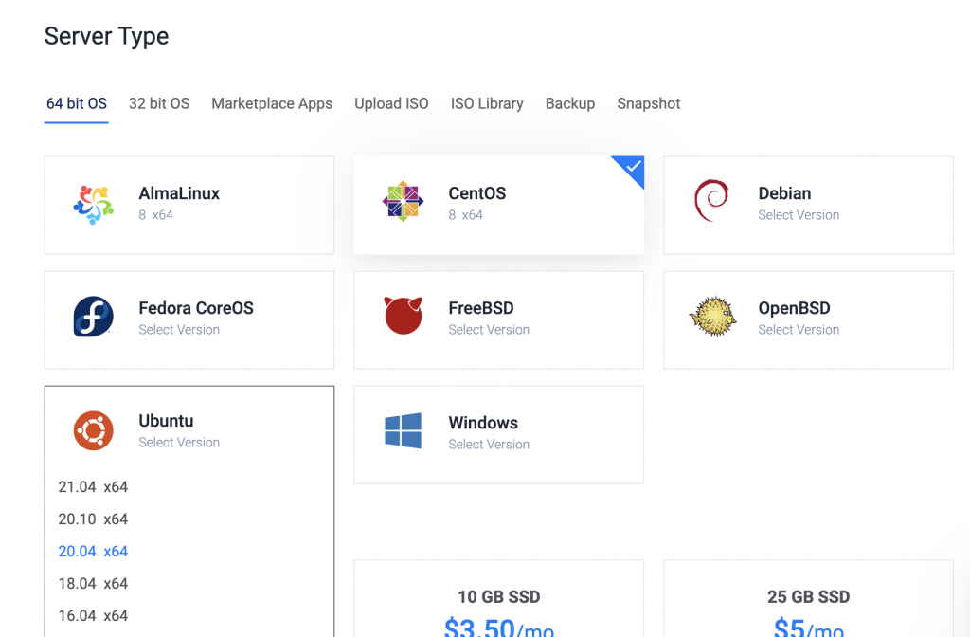Click the Windows logo icon

[403, 430]
